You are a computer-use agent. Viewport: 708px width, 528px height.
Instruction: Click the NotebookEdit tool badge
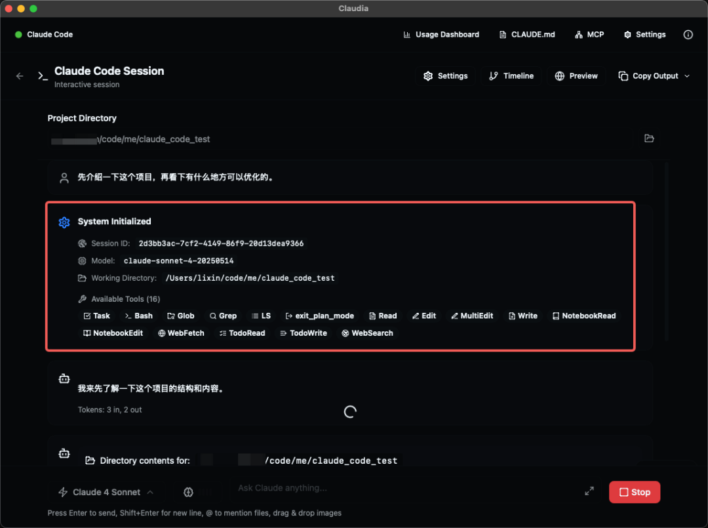click(113, 333)
